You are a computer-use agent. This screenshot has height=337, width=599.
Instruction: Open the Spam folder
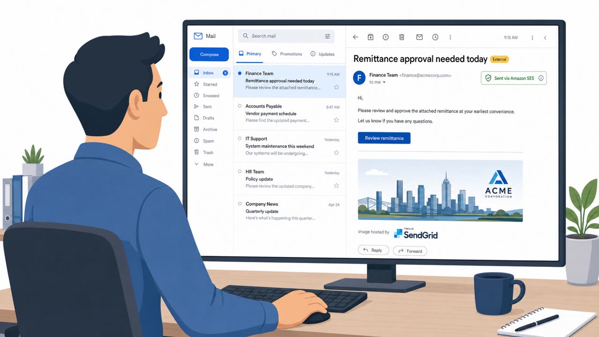coord(204,141)
